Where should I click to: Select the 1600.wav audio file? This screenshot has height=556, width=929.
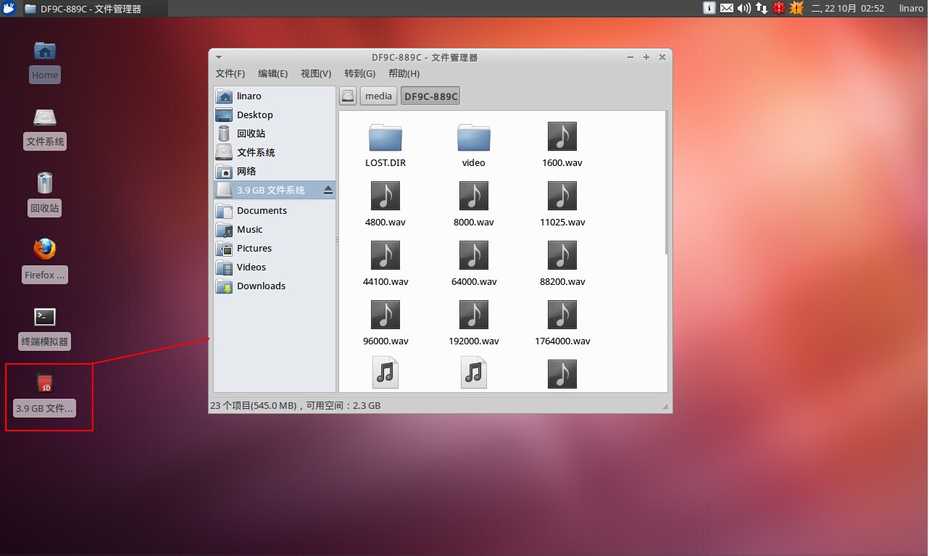tap(562, 138)
